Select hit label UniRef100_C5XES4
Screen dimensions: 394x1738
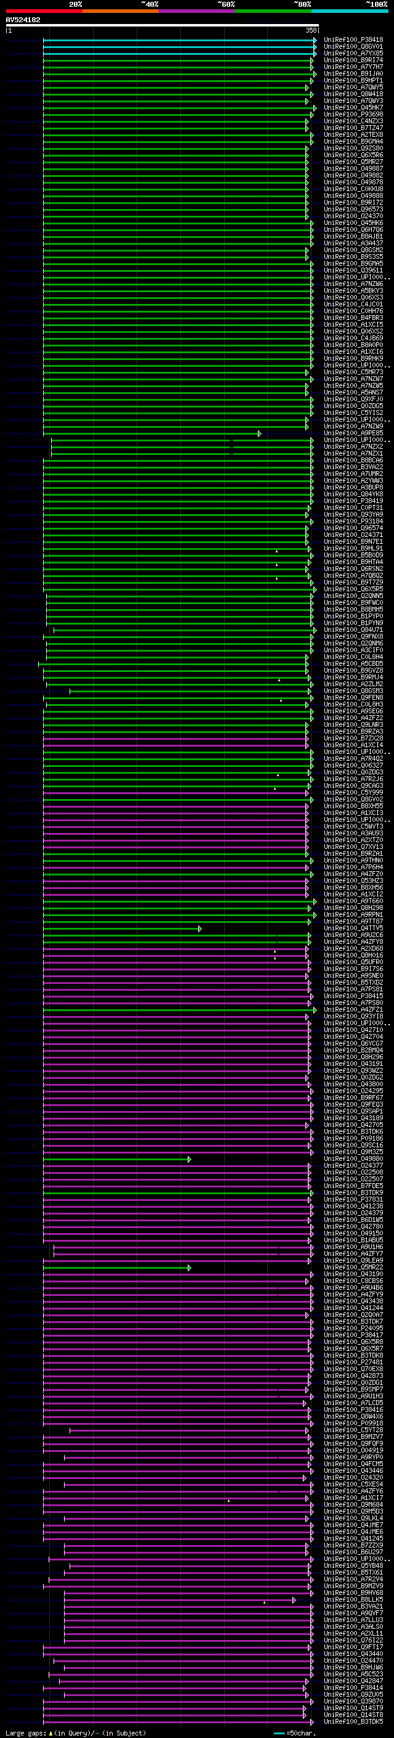click(353, 1485)
